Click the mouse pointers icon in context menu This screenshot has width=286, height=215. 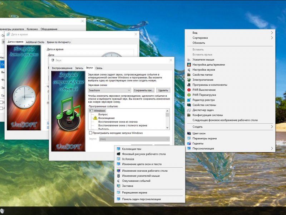click(189, 59)
